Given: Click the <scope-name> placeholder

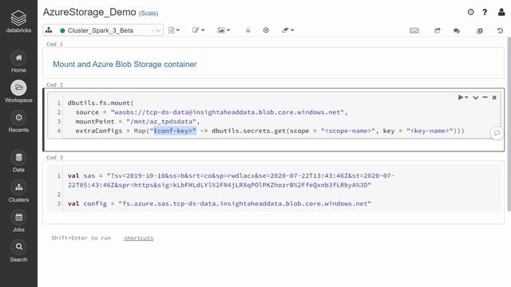Looking at the screenshot, I should pos(348,131).
